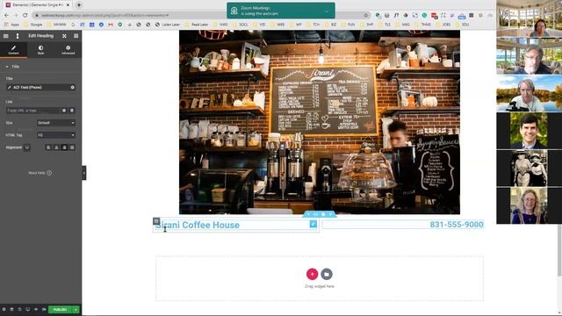This screenshot has height=316, width=562.
Task: Set alignment to right
Action: 64,147
